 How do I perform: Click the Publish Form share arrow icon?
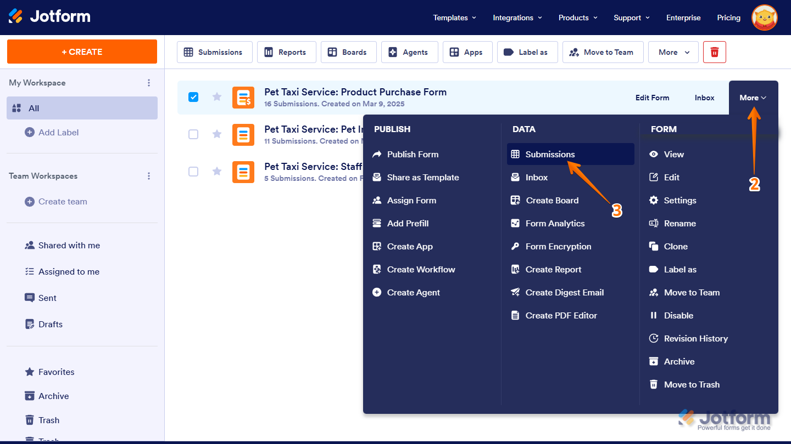click(x=377, y=155)
